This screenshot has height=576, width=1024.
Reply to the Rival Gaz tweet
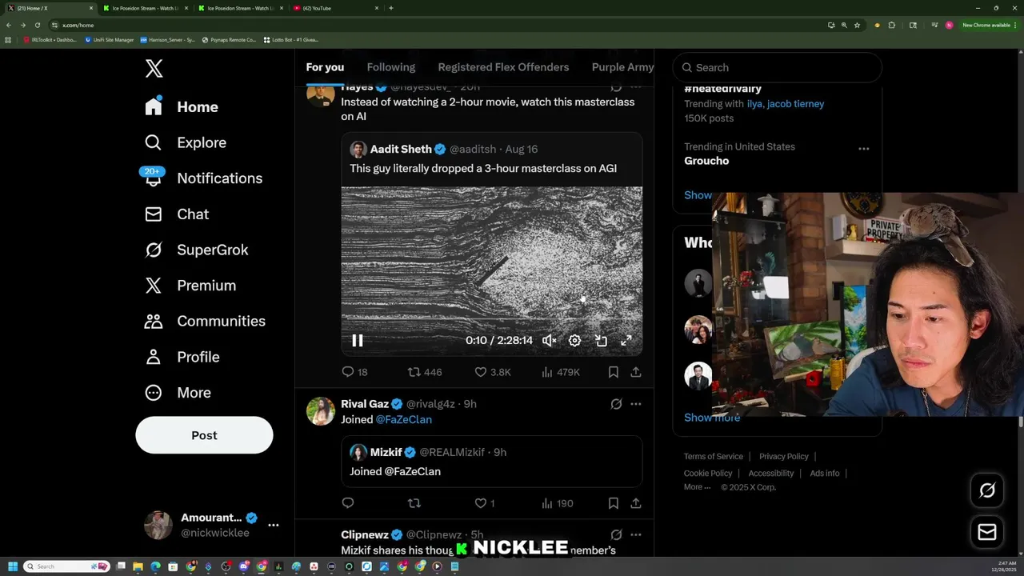(x=348, y=503)
